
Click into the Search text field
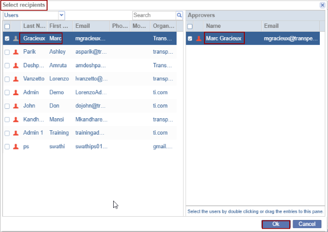153,15
